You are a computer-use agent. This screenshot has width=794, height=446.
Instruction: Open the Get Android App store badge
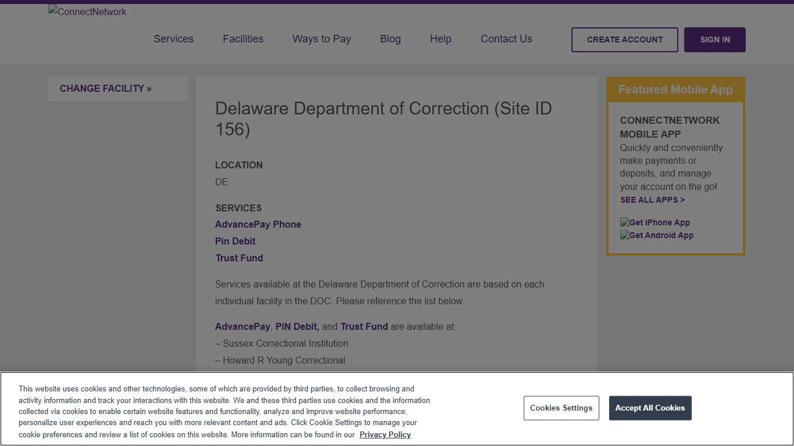tap(656, 235)
